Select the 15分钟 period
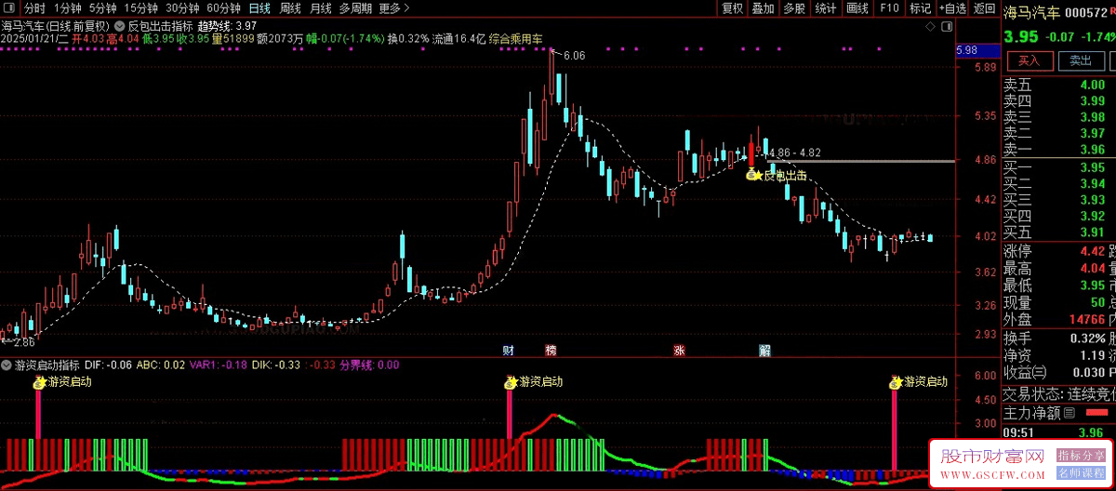Screen dimensions: 1116x491 [141, 8]
